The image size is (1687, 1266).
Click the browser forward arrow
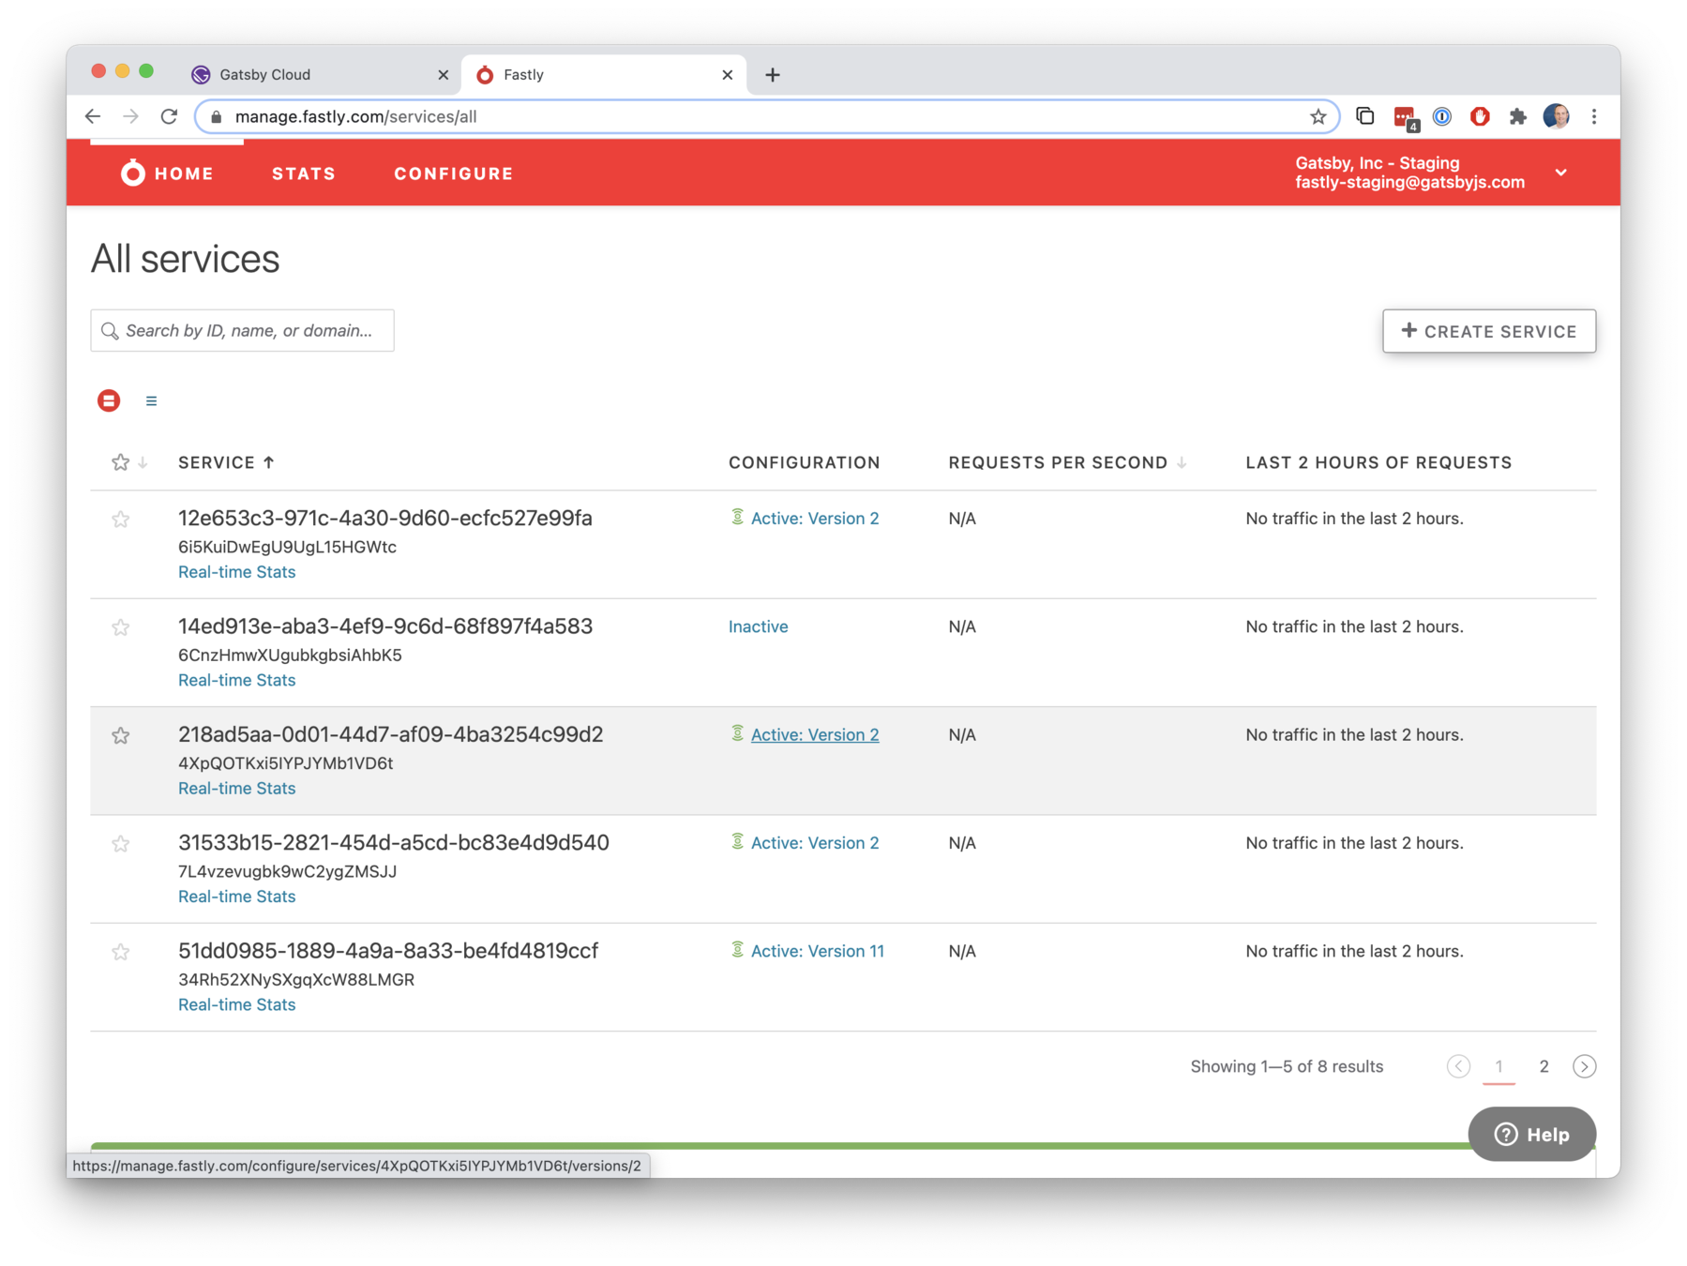(130, 116)
